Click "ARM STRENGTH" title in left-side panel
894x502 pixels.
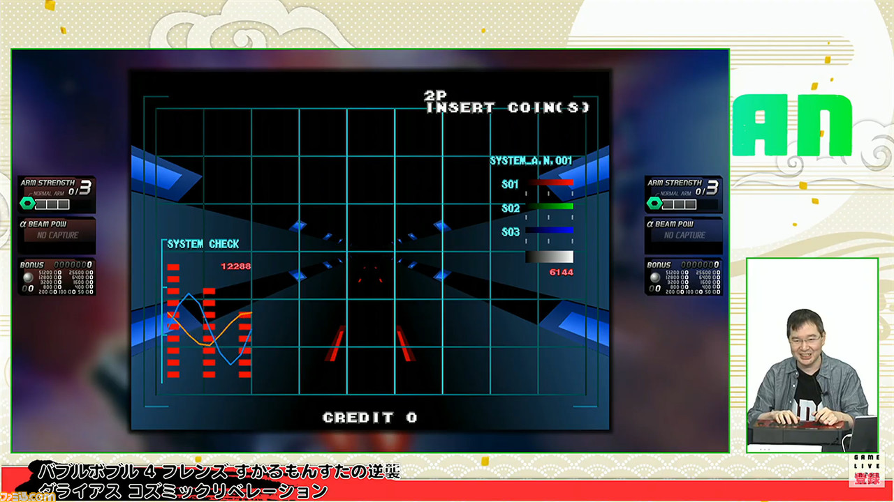click(x=47, y=183)
